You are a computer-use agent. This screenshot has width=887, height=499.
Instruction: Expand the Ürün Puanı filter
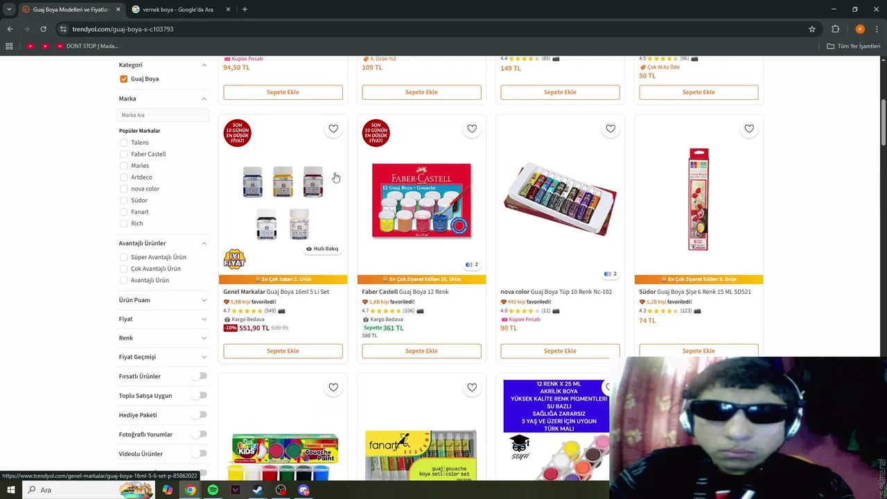[204, 300]
